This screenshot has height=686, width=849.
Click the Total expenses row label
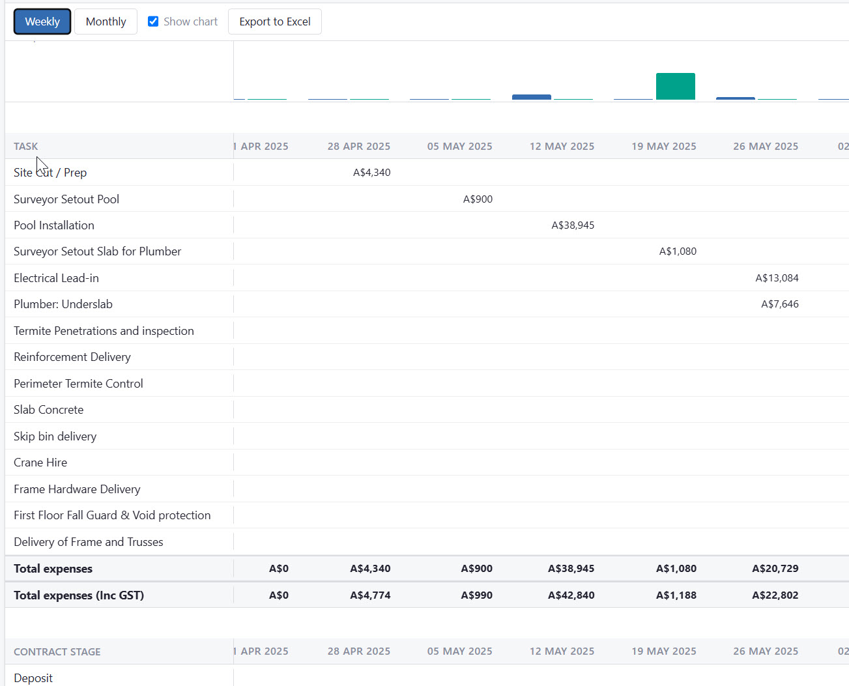tap(53, 569)
